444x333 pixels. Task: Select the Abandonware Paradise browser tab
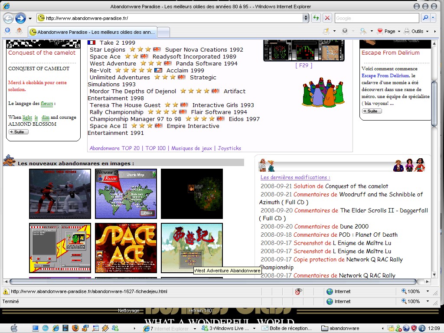[x=92, y=32]
